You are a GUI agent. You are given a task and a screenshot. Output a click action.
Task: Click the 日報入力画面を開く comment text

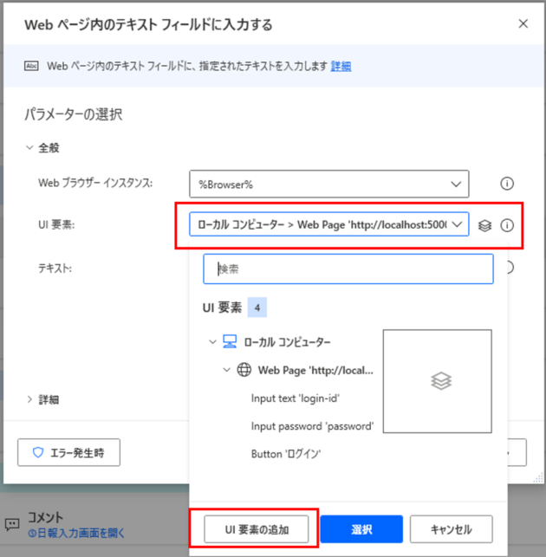(76, 534)
